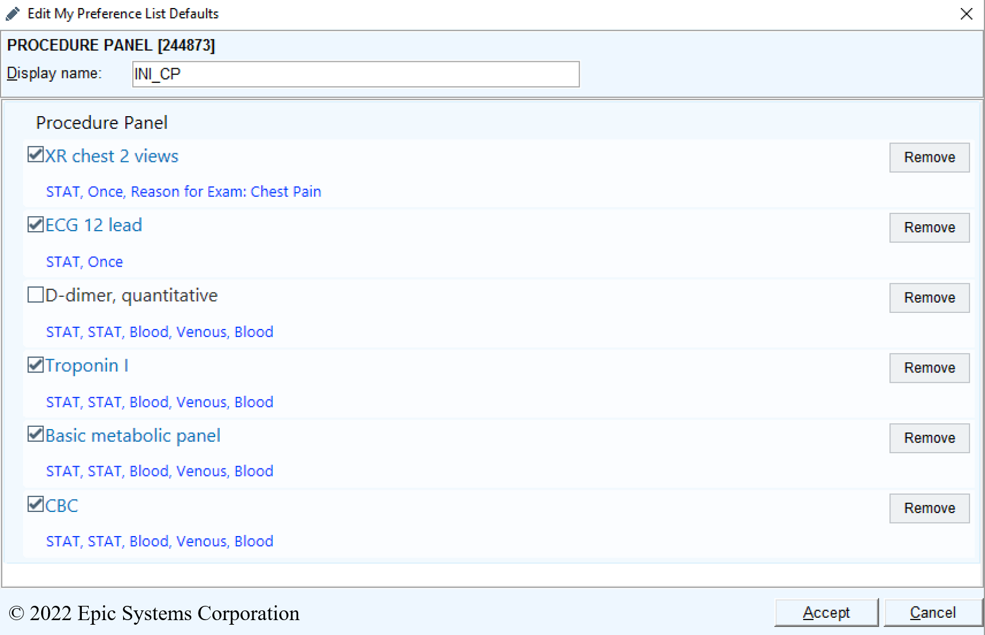Image resolution: width=985 pixels, height=635 pixels.
Task: Deselect the Basic metabolic panel checkbox
Action: [x=35, y=435]
